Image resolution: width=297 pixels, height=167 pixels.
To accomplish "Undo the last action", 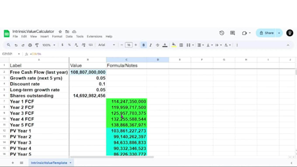I will 16,45.
